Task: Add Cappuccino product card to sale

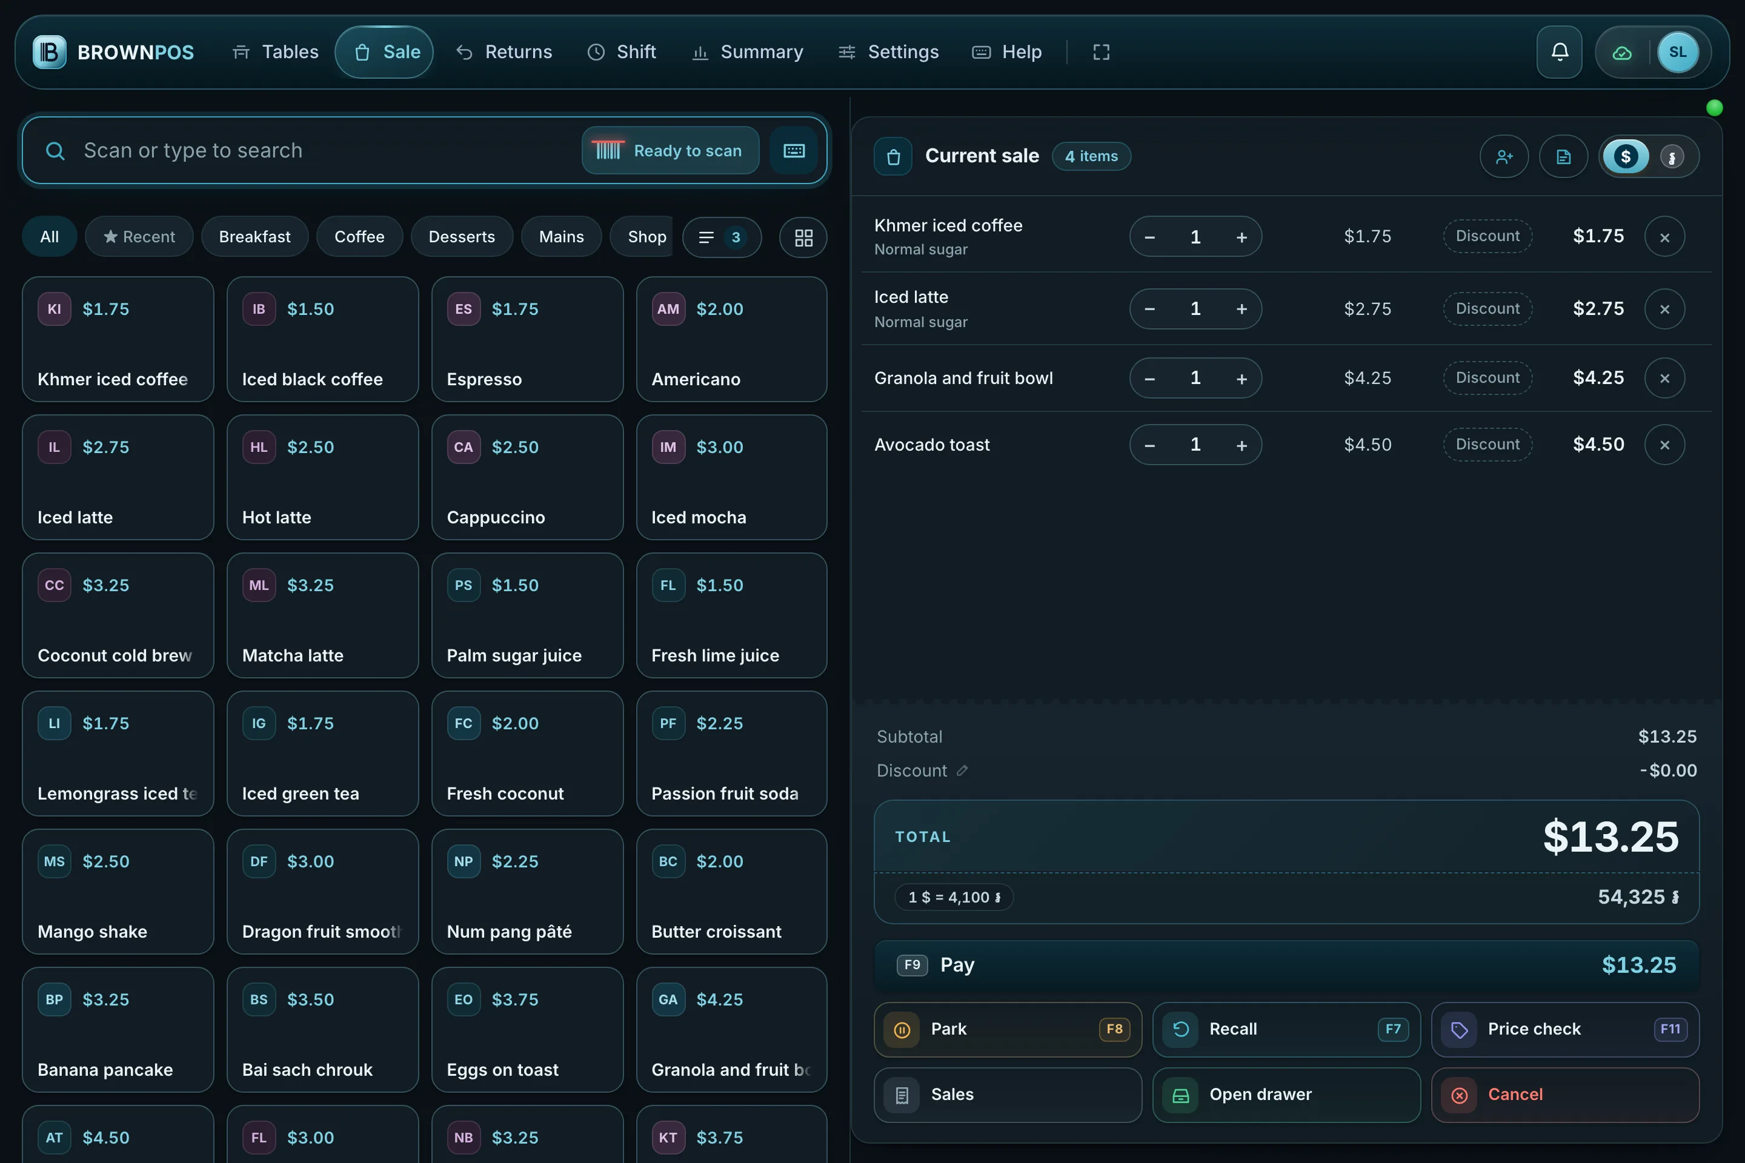Action: coord(527,477)
